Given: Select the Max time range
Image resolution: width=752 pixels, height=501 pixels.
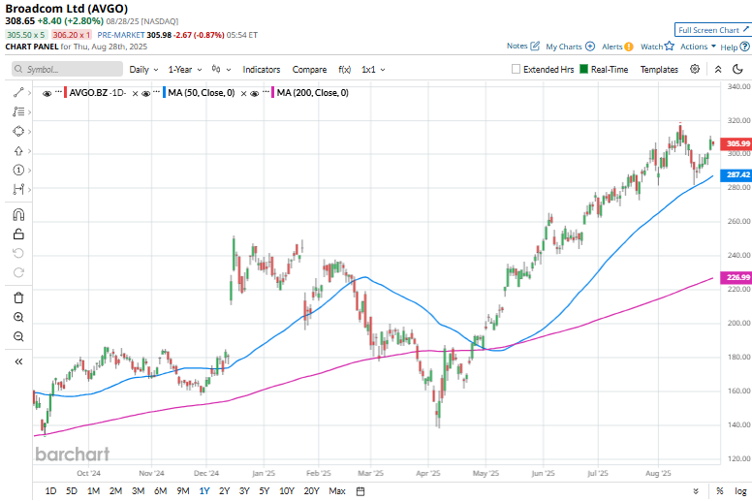Looking at the screenshot, I should point(337,491).
